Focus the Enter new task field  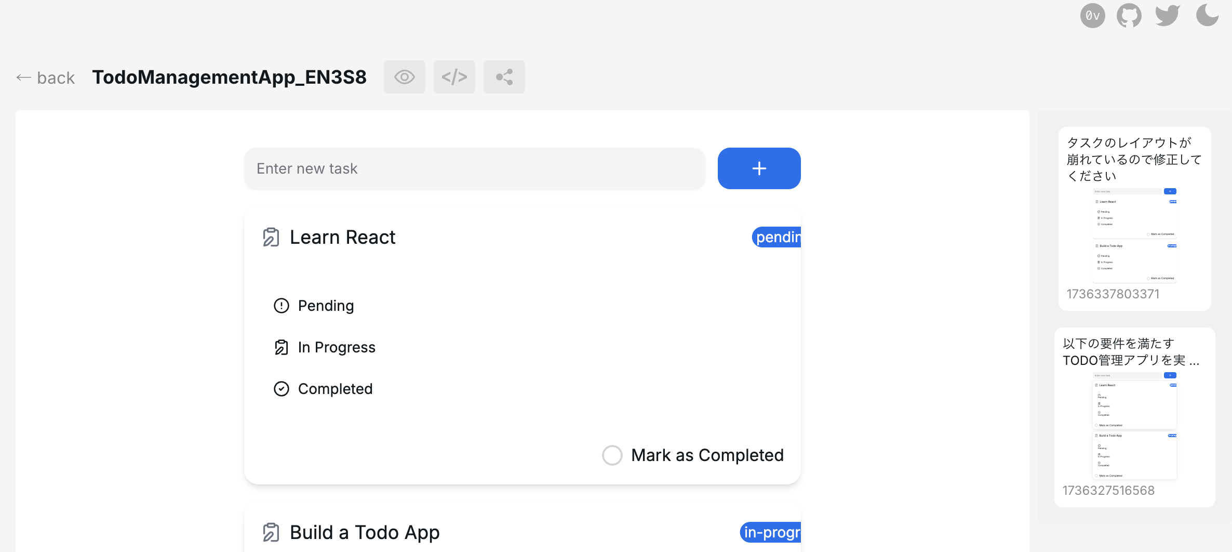point(474,168)
